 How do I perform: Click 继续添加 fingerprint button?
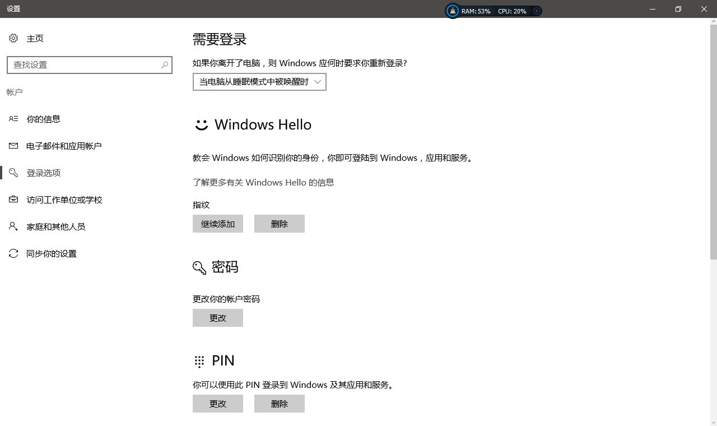[218, 224]
